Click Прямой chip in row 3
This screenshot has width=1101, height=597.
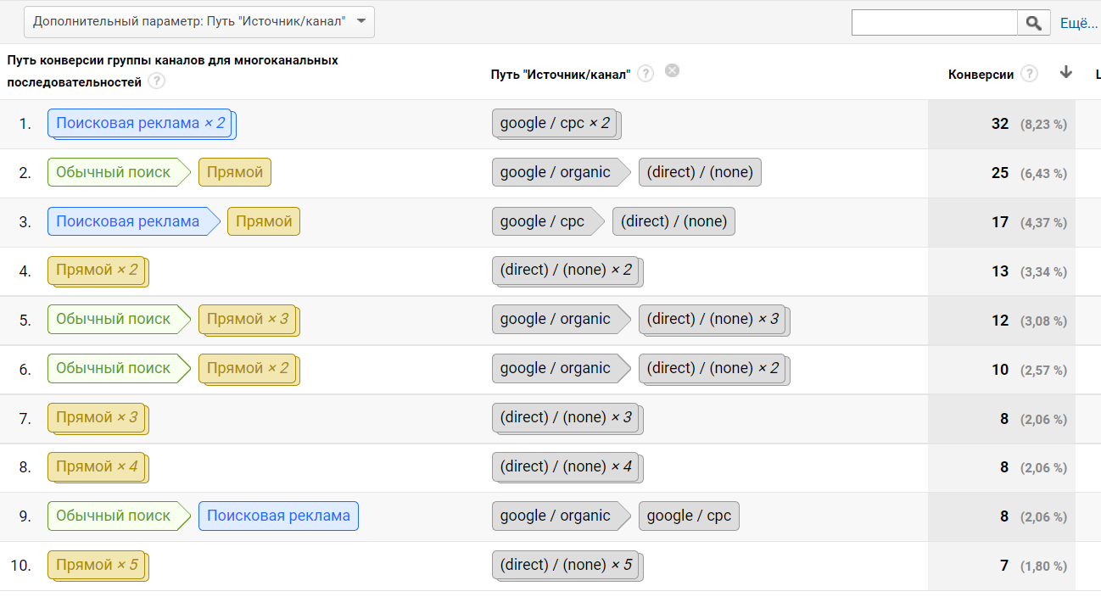coord(264,222)
